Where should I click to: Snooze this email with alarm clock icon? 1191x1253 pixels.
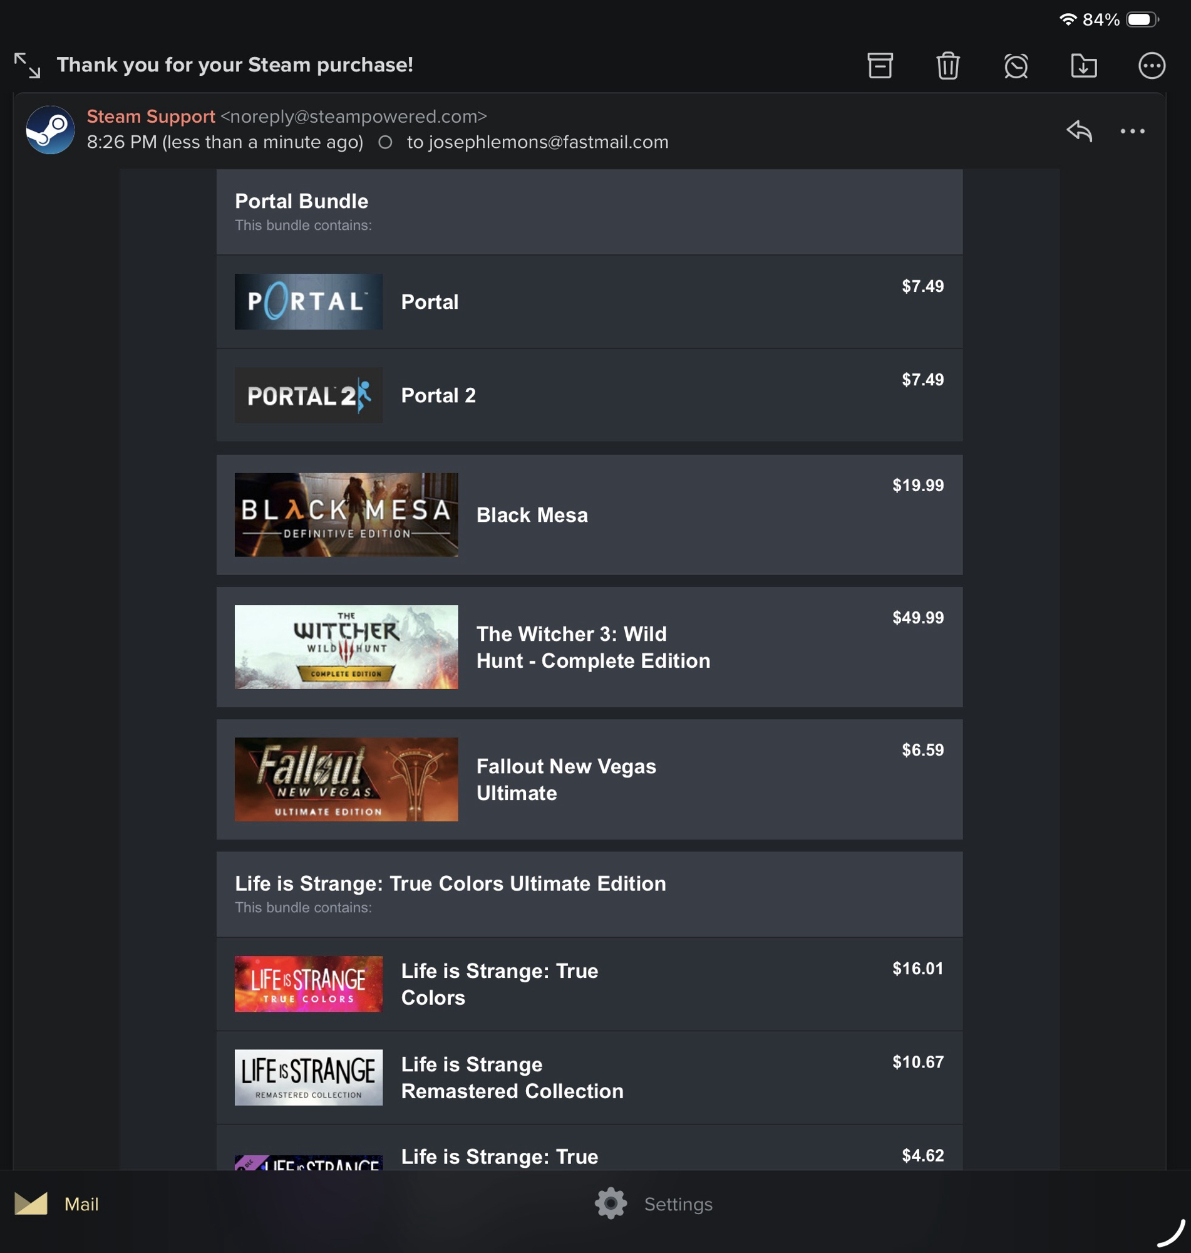tap(1016, 65)
